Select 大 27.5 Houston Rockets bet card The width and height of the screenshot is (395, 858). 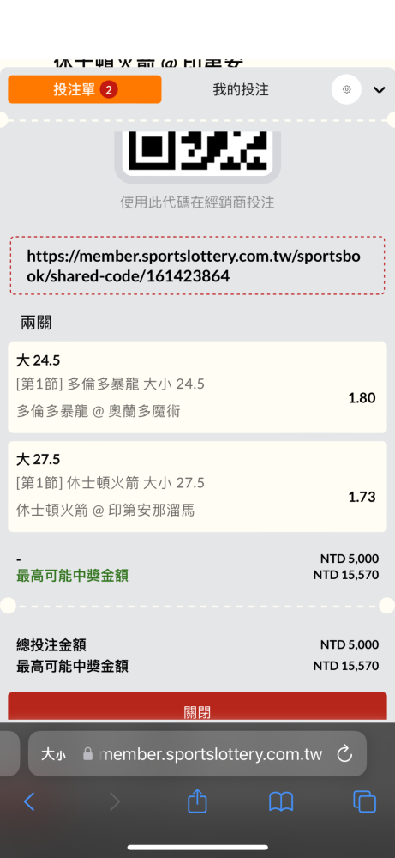click(197, 486)
